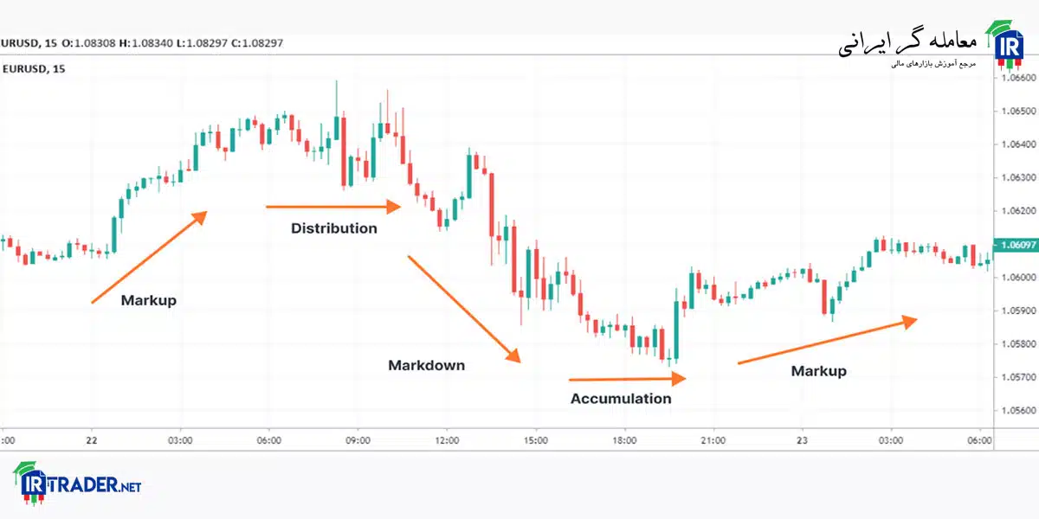The image size is (1039, 519).
Task: Click the second Markup label on the right
Action: pos(819,371)
